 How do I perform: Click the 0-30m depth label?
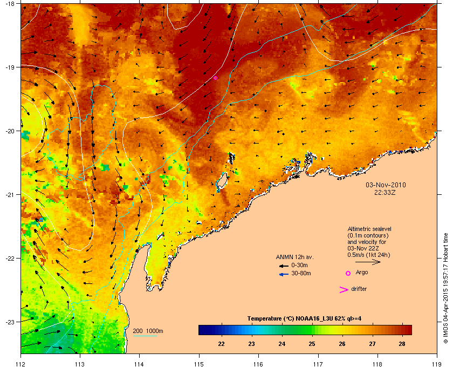pos(300,265)
